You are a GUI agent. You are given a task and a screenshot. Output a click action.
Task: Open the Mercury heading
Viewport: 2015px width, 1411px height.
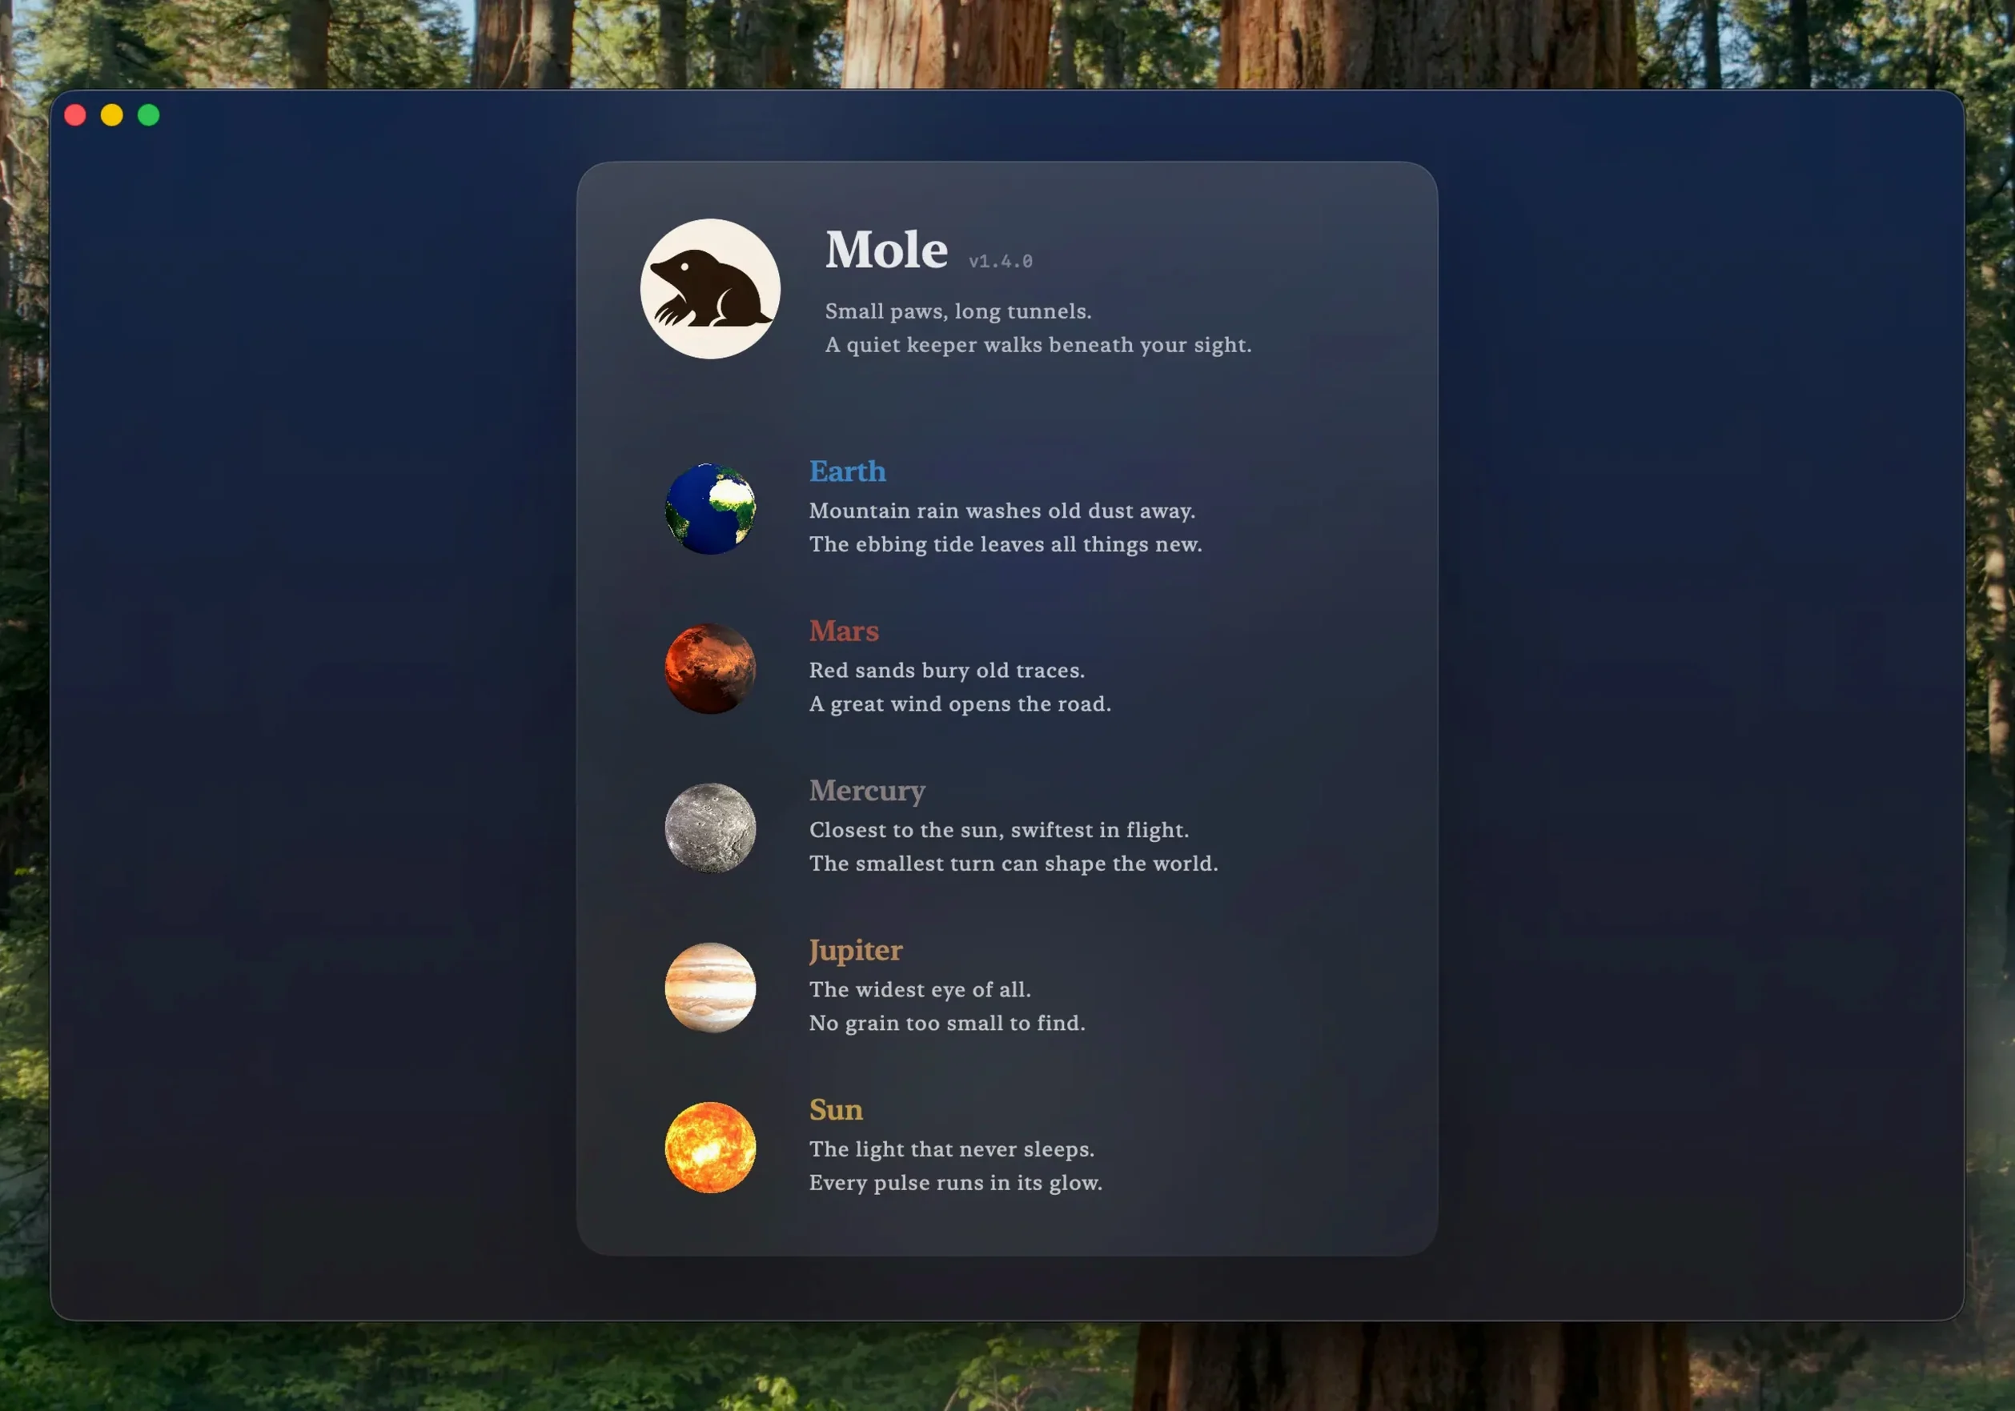point(867,792)
